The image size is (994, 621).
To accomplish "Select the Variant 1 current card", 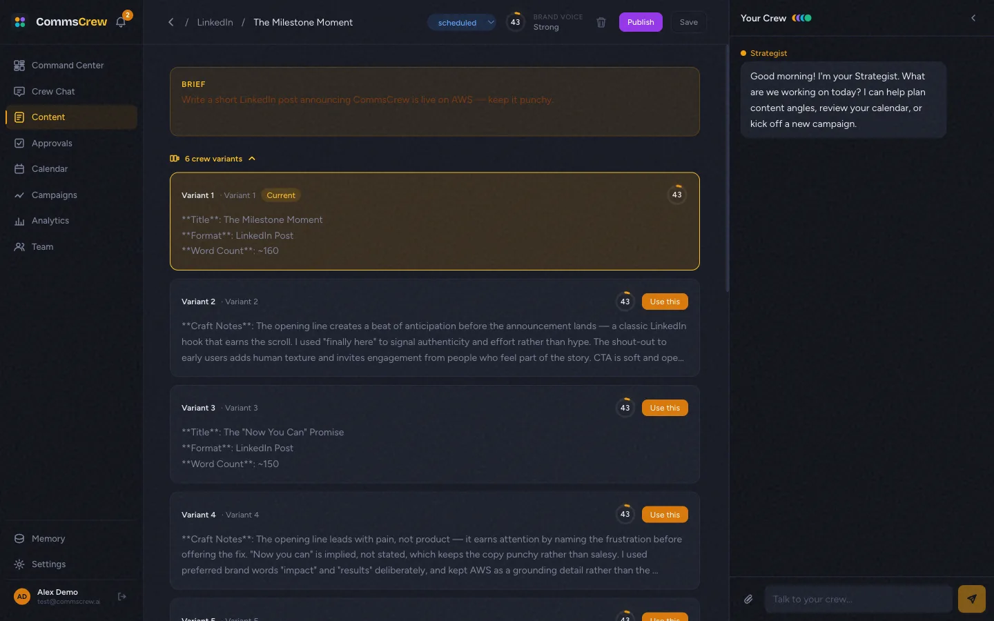I will [x=435, y=221].
